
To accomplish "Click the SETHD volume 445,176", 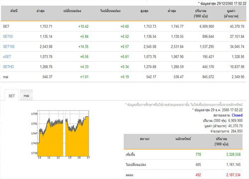I will coord(208,67).
